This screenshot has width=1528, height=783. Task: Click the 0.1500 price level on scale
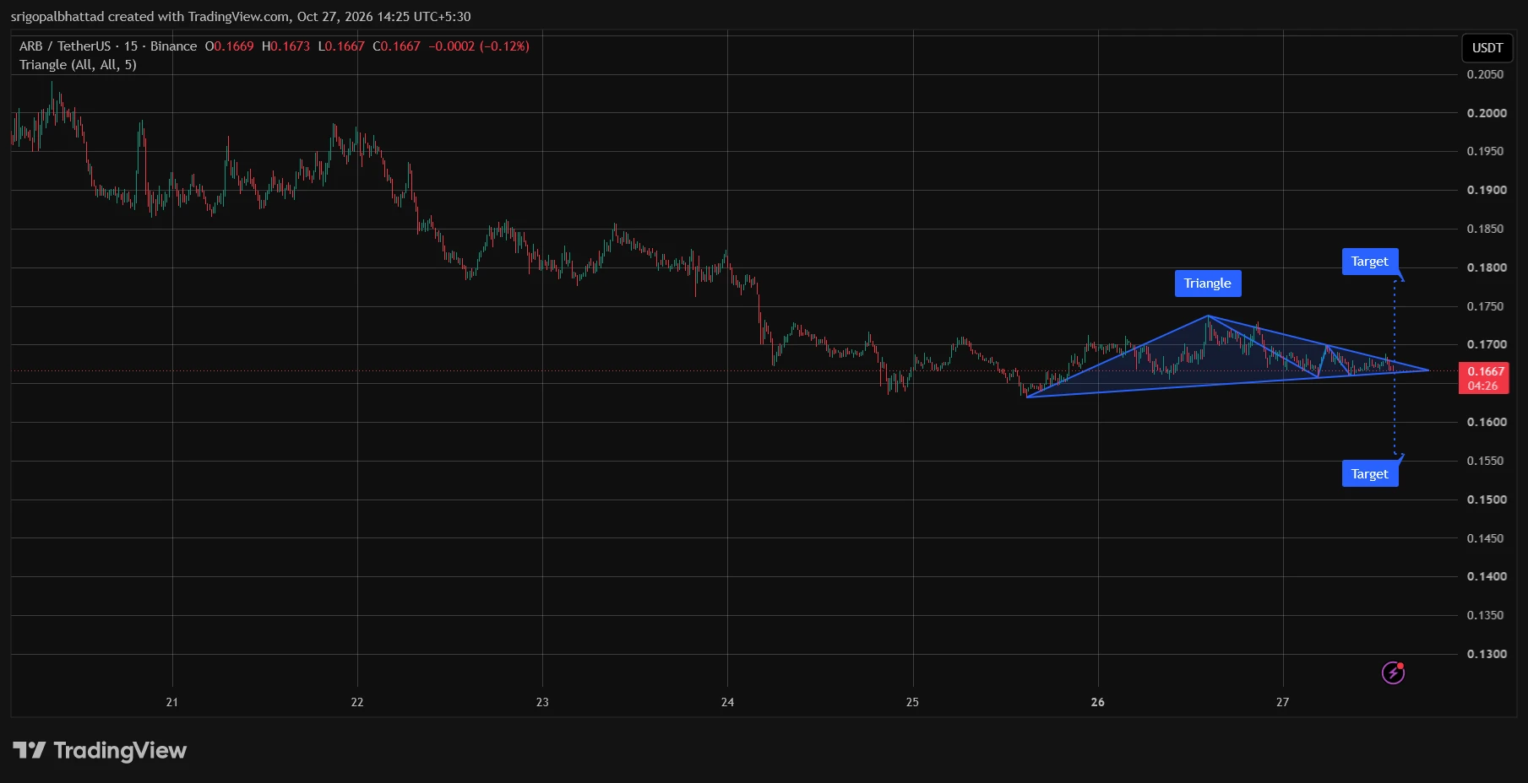pyautogui.click(x=1486, y=499)
